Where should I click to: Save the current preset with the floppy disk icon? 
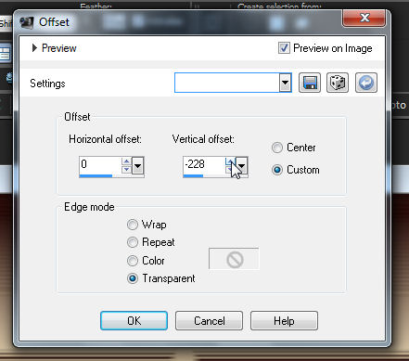(310, 83)
